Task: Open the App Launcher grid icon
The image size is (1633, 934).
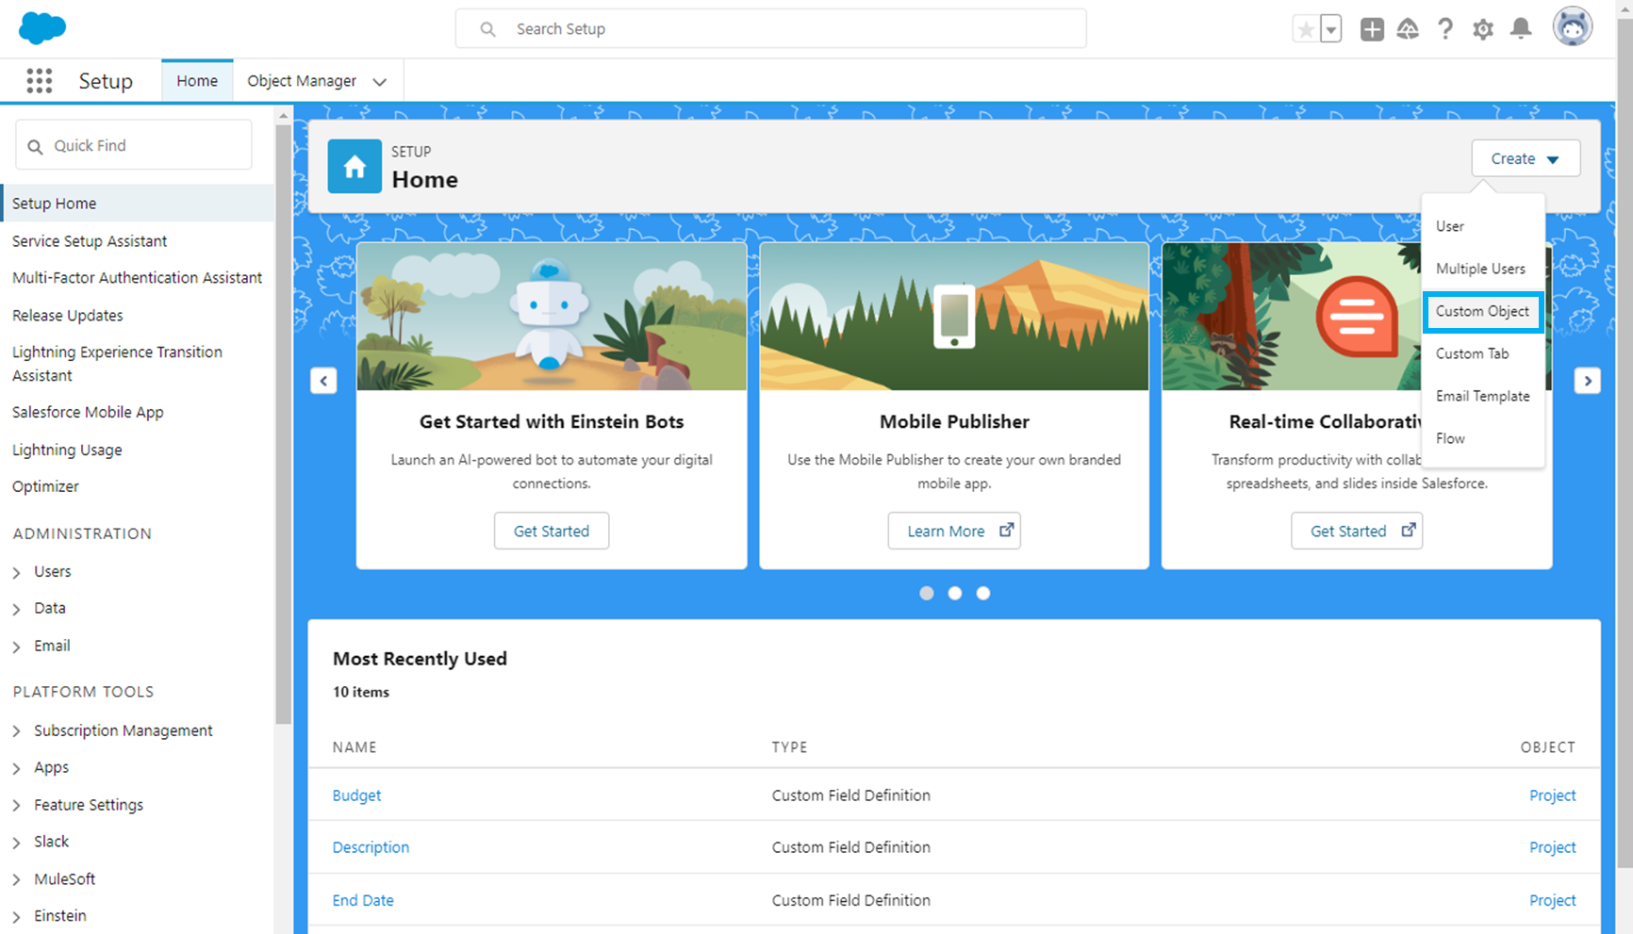Action: pos(39,81)
